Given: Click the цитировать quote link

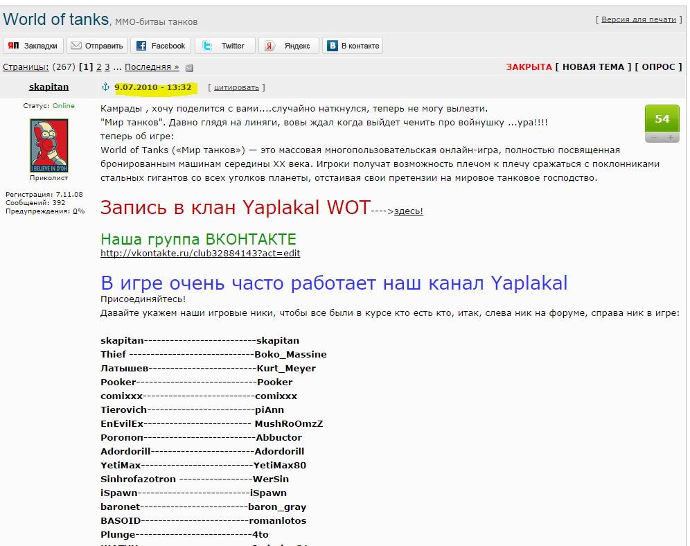Looking at the screenshot, I should pos(236,87).
